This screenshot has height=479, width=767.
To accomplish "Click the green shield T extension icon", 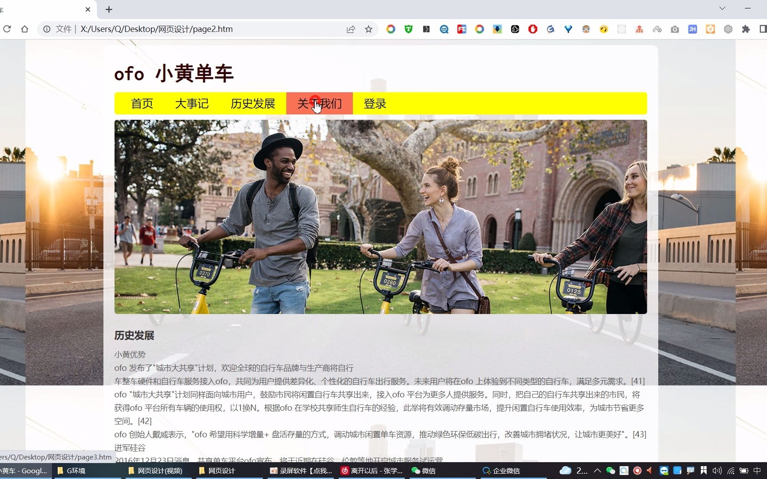I will click(408, 29).
